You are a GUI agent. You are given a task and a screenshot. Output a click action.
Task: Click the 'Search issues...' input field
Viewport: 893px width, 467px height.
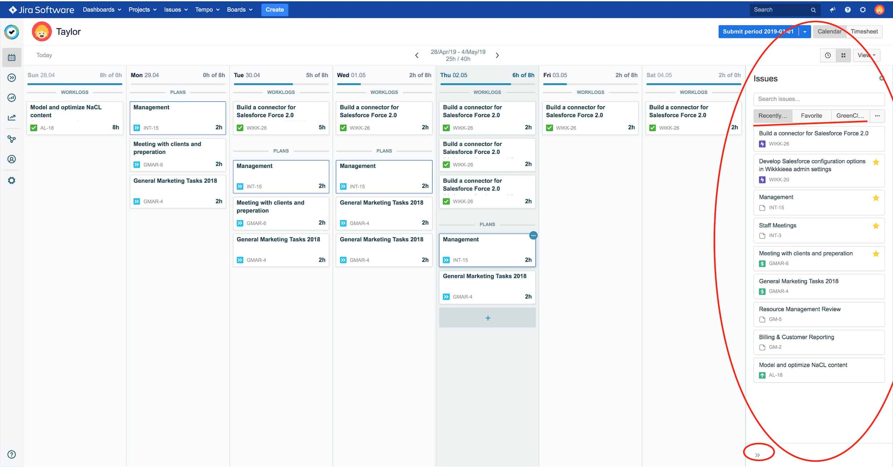(x=819, y=99)
